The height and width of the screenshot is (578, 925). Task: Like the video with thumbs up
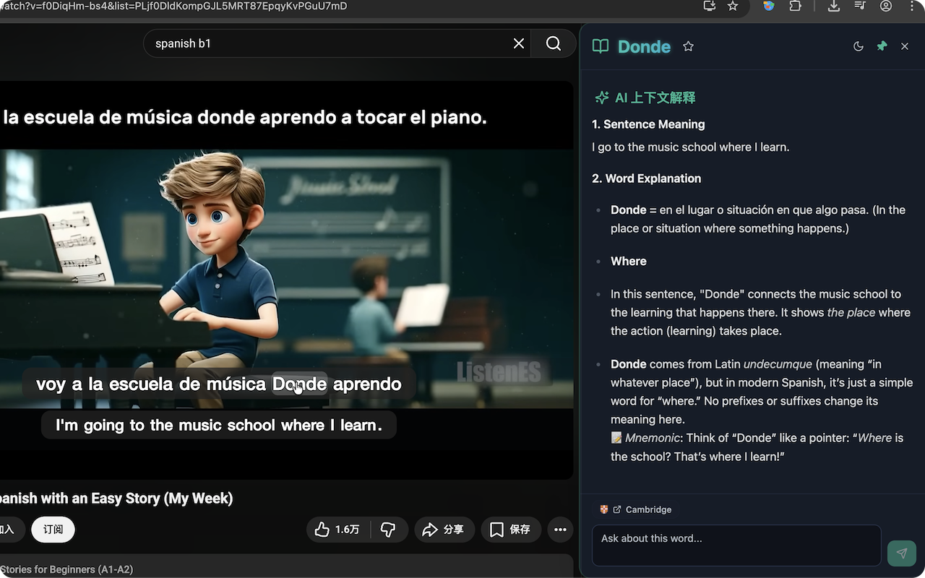pyautogui.click(x=337, y=530)
